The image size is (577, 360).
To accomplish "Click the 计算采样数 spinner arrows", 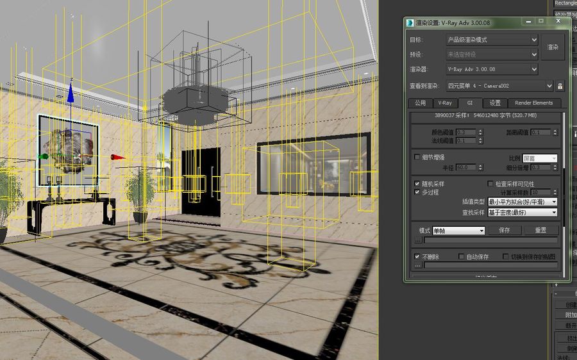I will point(555,192).
